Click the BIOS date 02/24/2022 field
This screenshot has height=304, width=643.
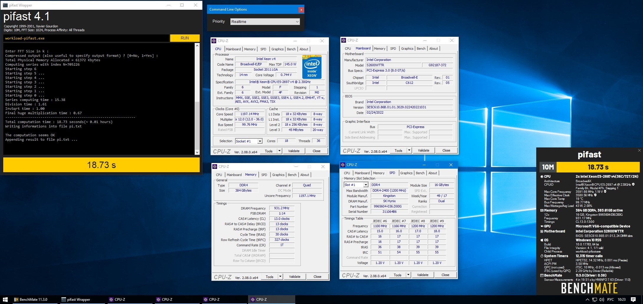(409, 112)
